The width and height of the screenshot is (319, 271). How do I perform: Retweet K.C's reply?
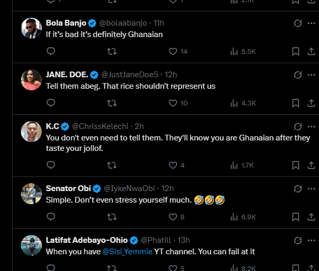[111, 166]
